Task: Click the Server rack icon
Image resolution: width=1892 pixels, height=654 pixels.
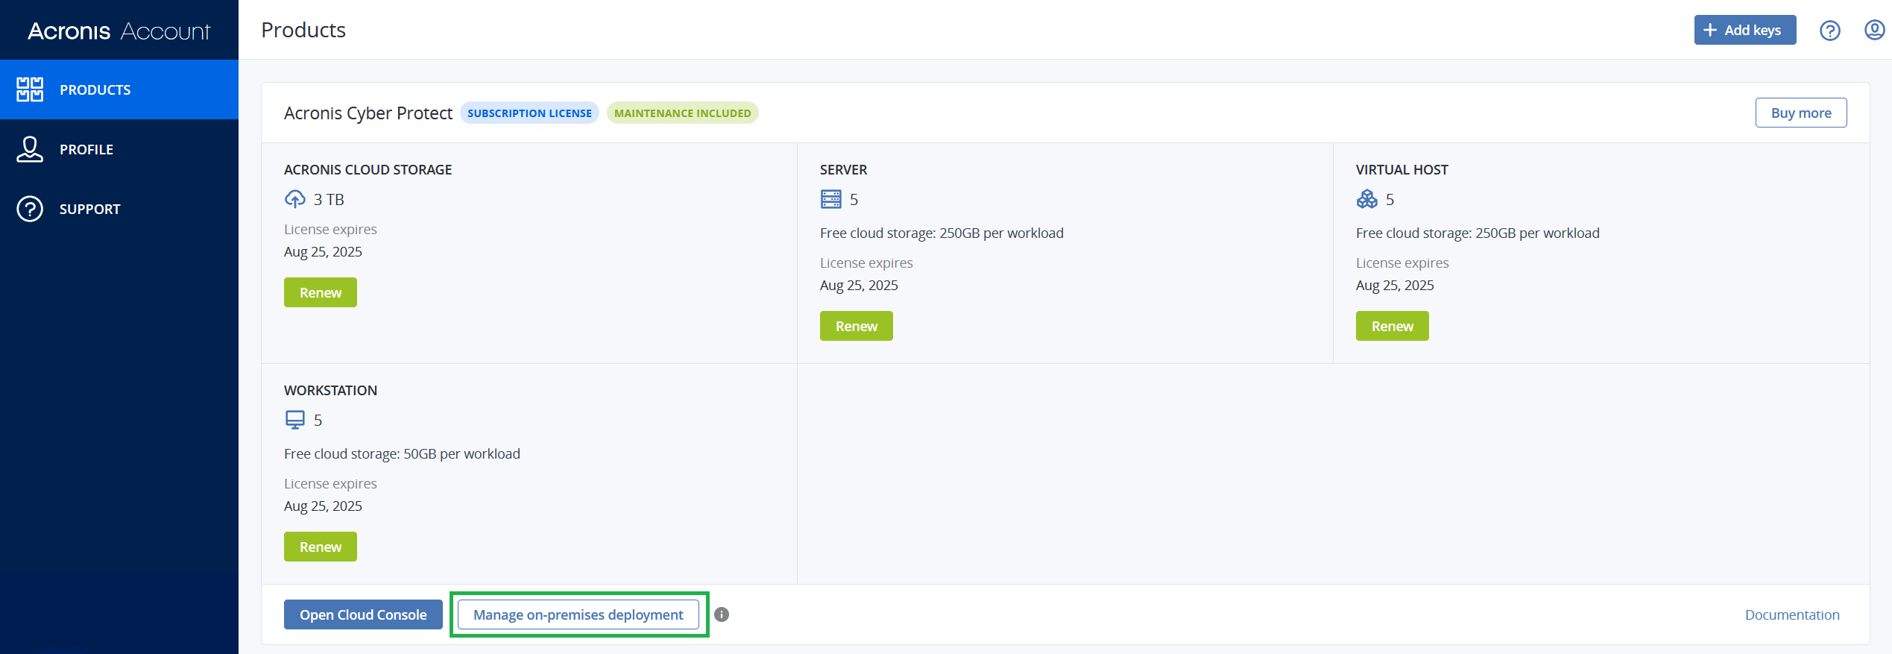Action: point(830,199)
